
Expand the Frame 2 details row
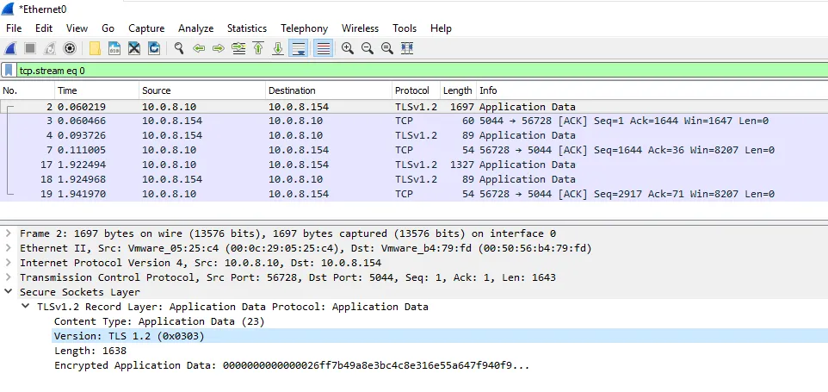click(x=8, y=233)
